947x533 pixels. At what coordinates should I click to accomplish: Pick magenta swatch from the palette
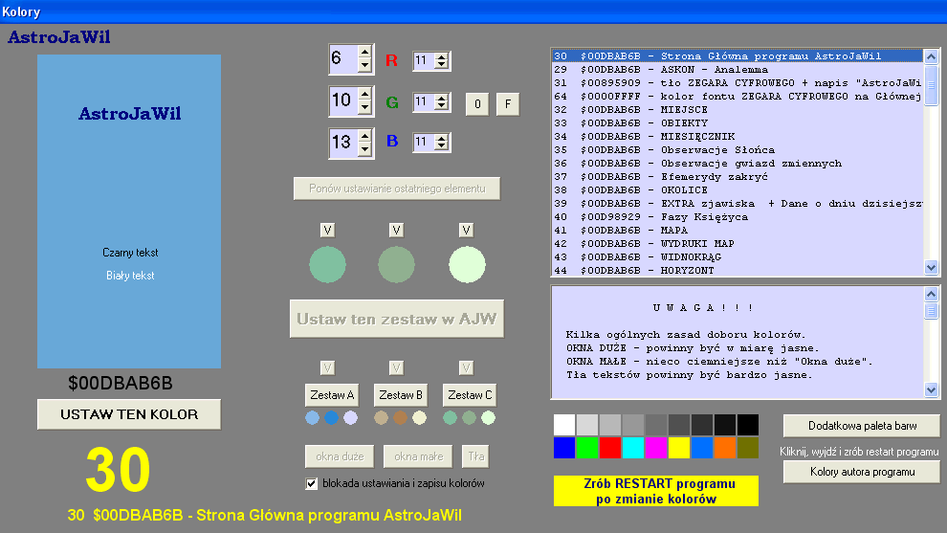(656, 448)
